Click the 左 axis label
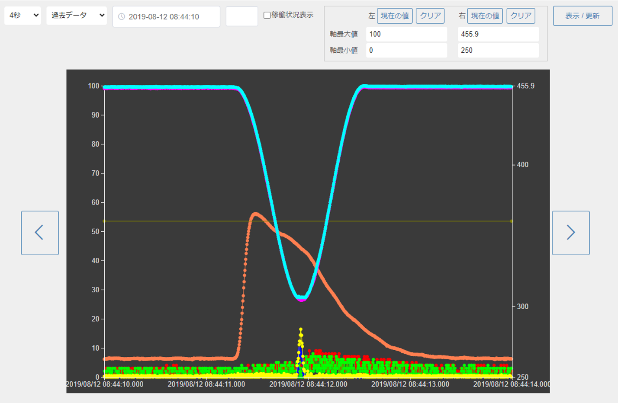The height and width of the screenshot is (403, 618). coord(371,16)
